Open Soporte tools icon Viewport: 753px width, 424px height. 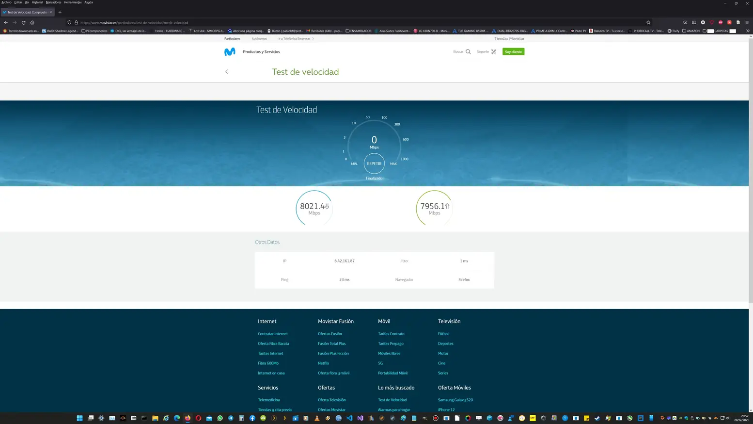(x=494, y=51)
